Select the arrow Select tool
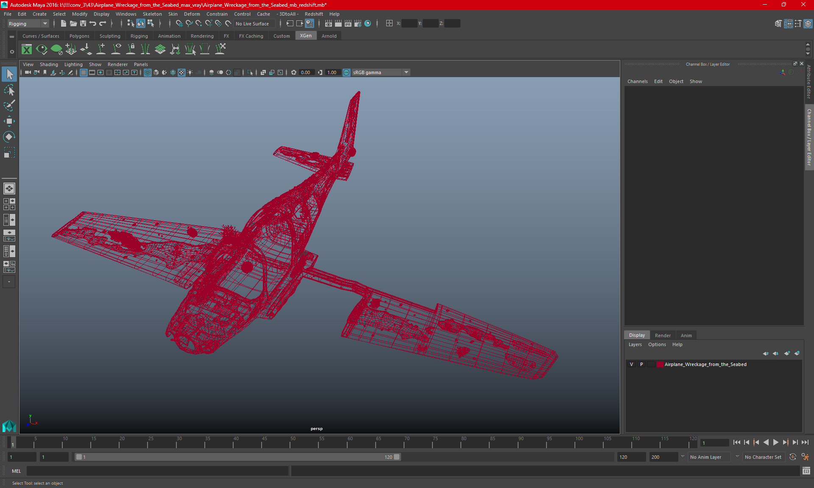The image size is (814, 488). pyautogui.click(x=9, y=75)
